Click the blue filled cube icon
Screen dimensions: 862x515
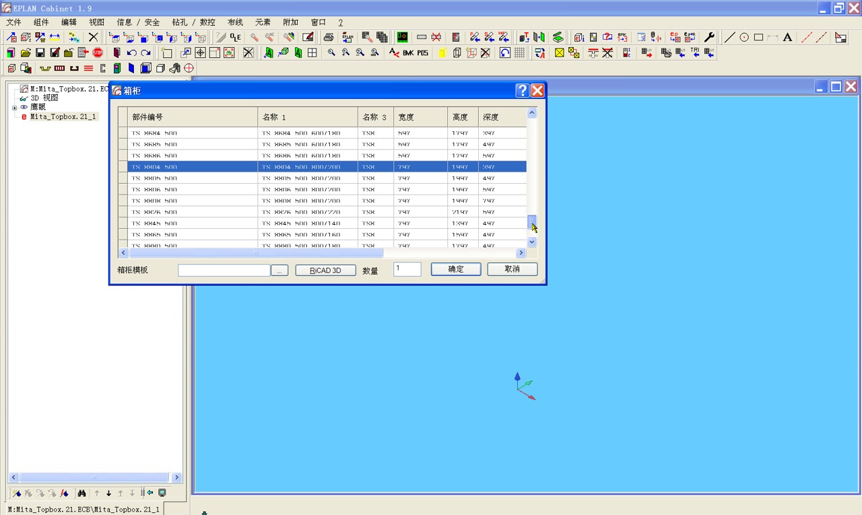[145, 68]
